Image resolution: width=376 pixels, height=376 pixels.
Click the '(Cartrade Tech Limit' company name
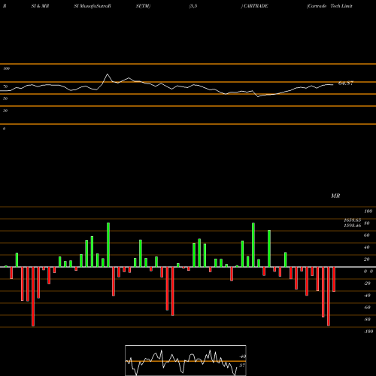[x=329, y=6]
